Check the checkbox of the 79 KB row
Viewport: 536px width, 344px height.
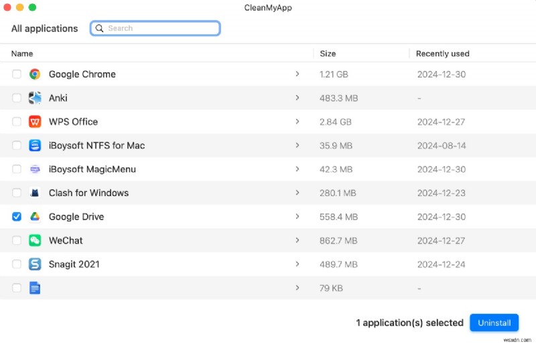[x=16, y=288]
